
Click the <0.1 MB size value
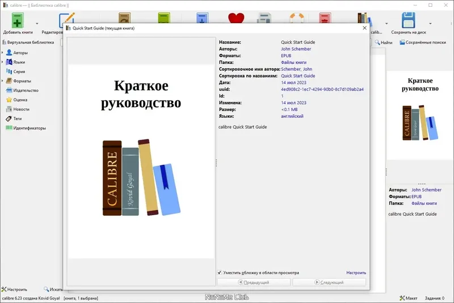(289, 109)
